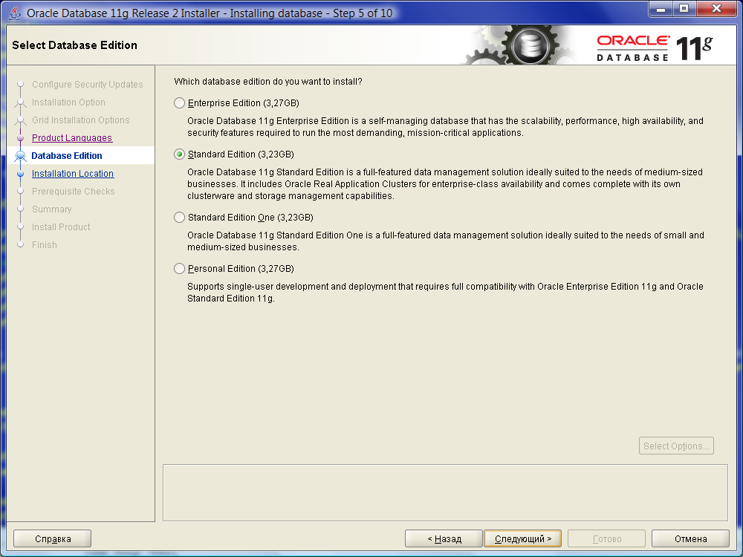Click Prerequisite Checks step text

point(74,192)
